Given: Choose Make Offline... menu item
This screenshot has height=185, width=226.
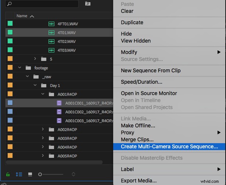Looking at the screenshot, I should coord(169,126).
